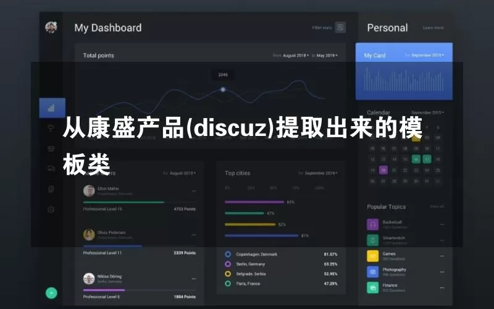494x309 pixels.
Task: Click the blue Photography camera icon
Action: click(373, 272)
